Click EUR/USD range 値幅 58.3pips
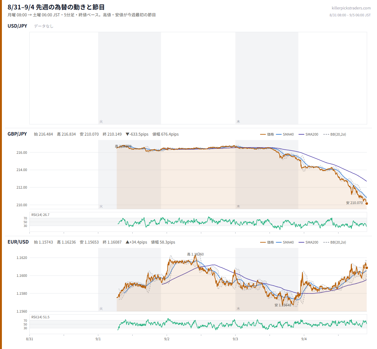This screenshot has height=349, width=377. (x=163, y=242)
